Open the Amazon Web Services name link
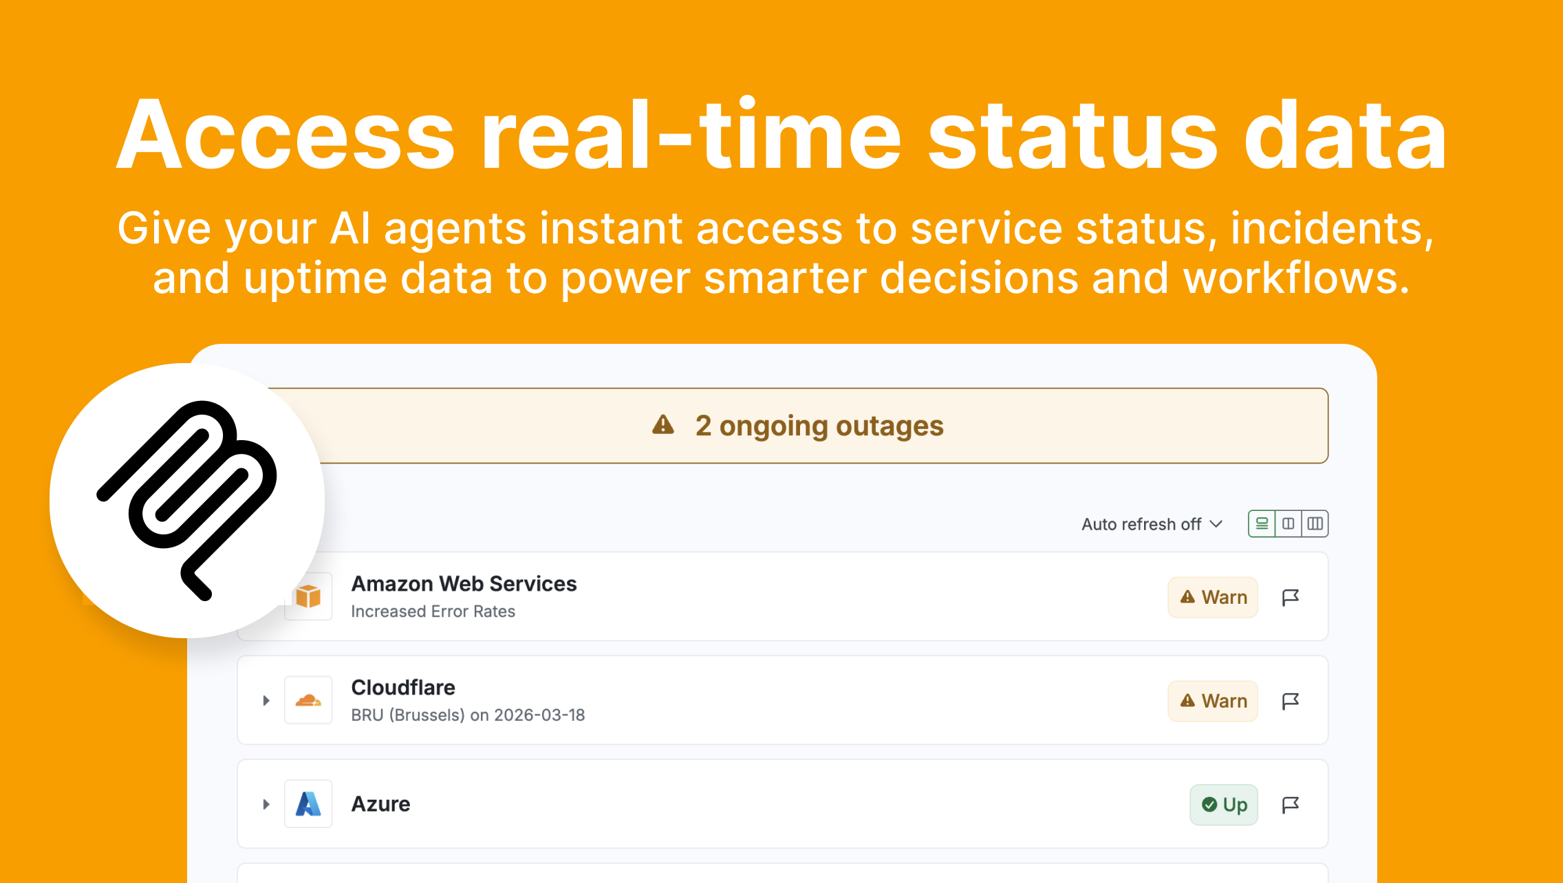The width and height of the screenshot is (1563, 883). coord(464,583)
